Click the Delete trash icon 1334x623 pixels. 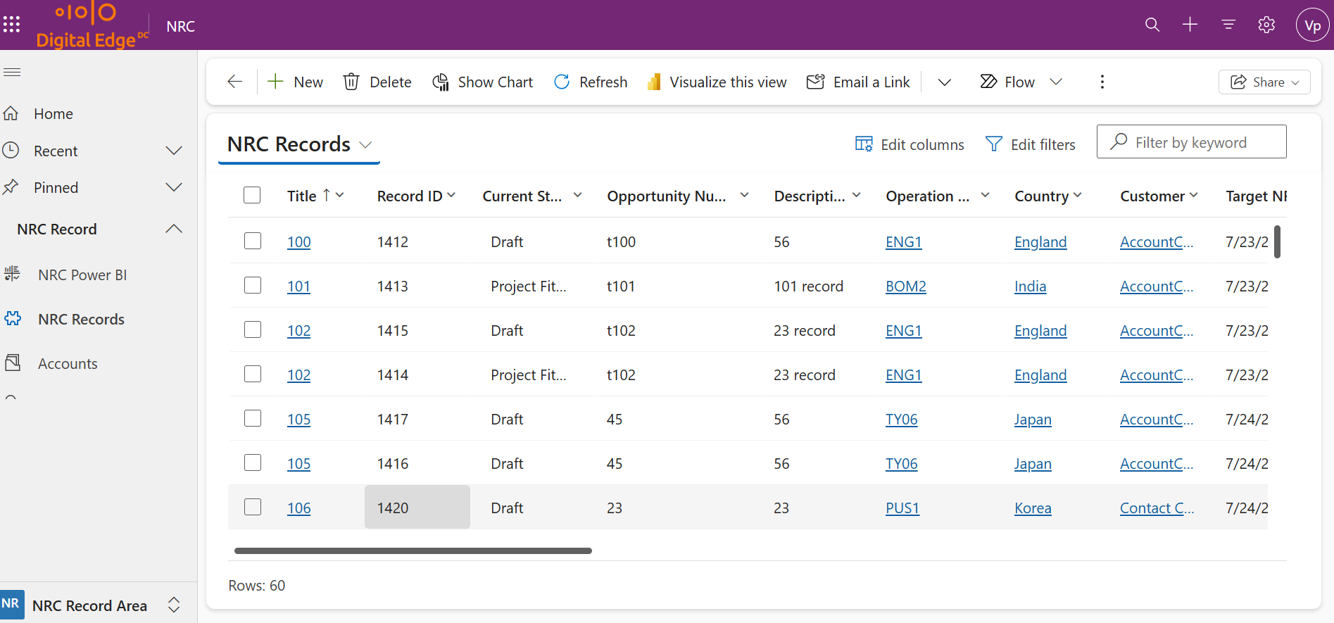pos(351,82)
